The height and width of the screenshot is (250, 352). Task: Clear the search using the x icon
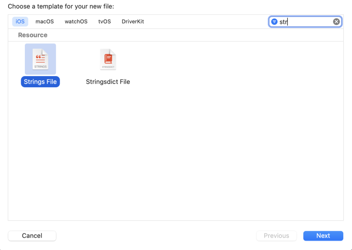click(x=336, y=22)
